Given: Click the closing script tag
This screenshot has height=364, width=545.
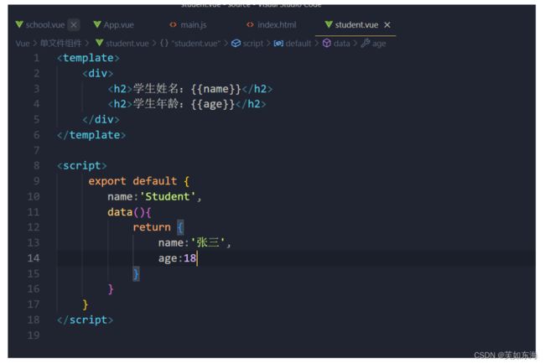Looking at the screenshot, I should pyautogui.click(x=86, y=320).
